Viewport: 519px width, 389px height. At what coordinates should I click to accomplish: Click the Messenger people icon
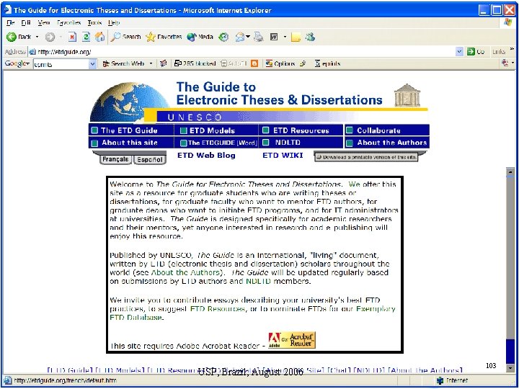point(310,37)
